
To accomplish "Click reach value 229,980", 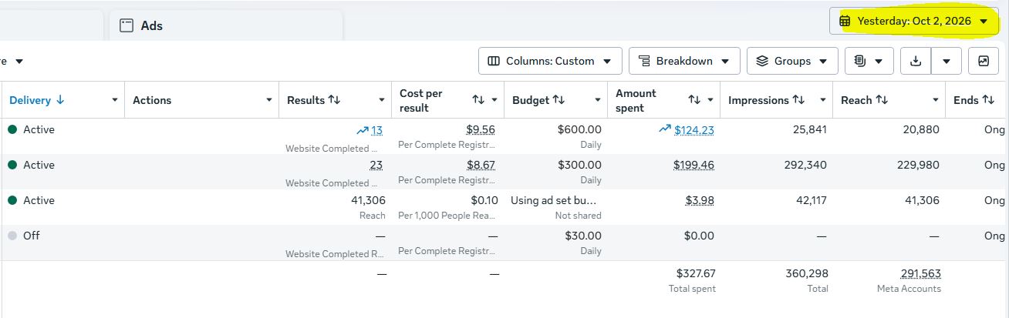I will pos(919,166).
